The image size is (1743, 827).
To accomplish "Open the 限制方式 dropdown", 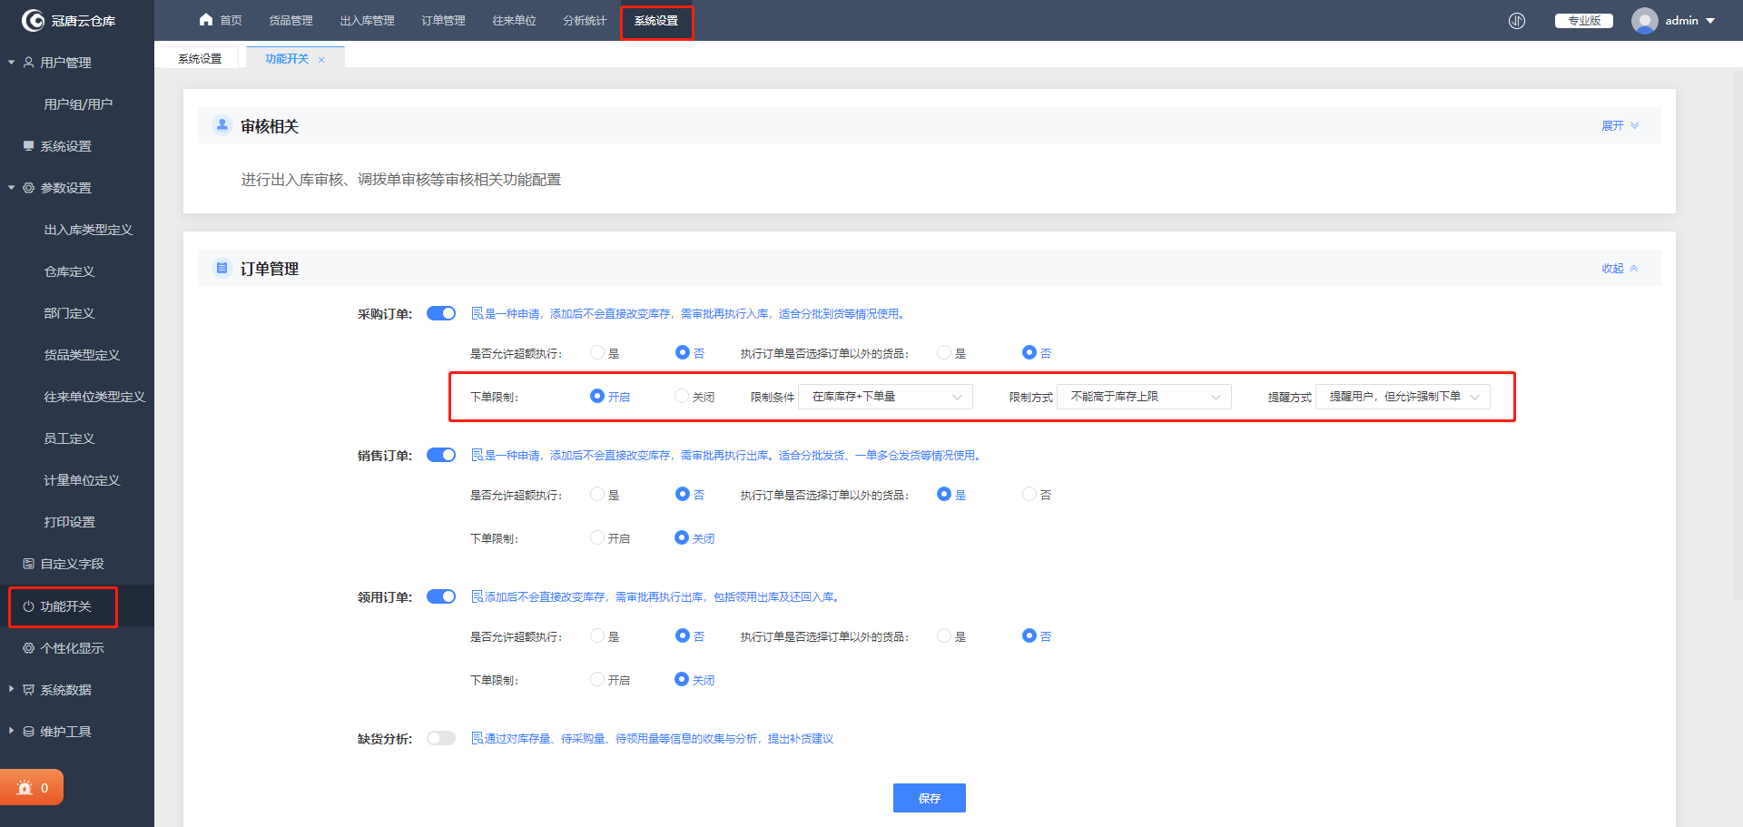I will [1144, 397].
